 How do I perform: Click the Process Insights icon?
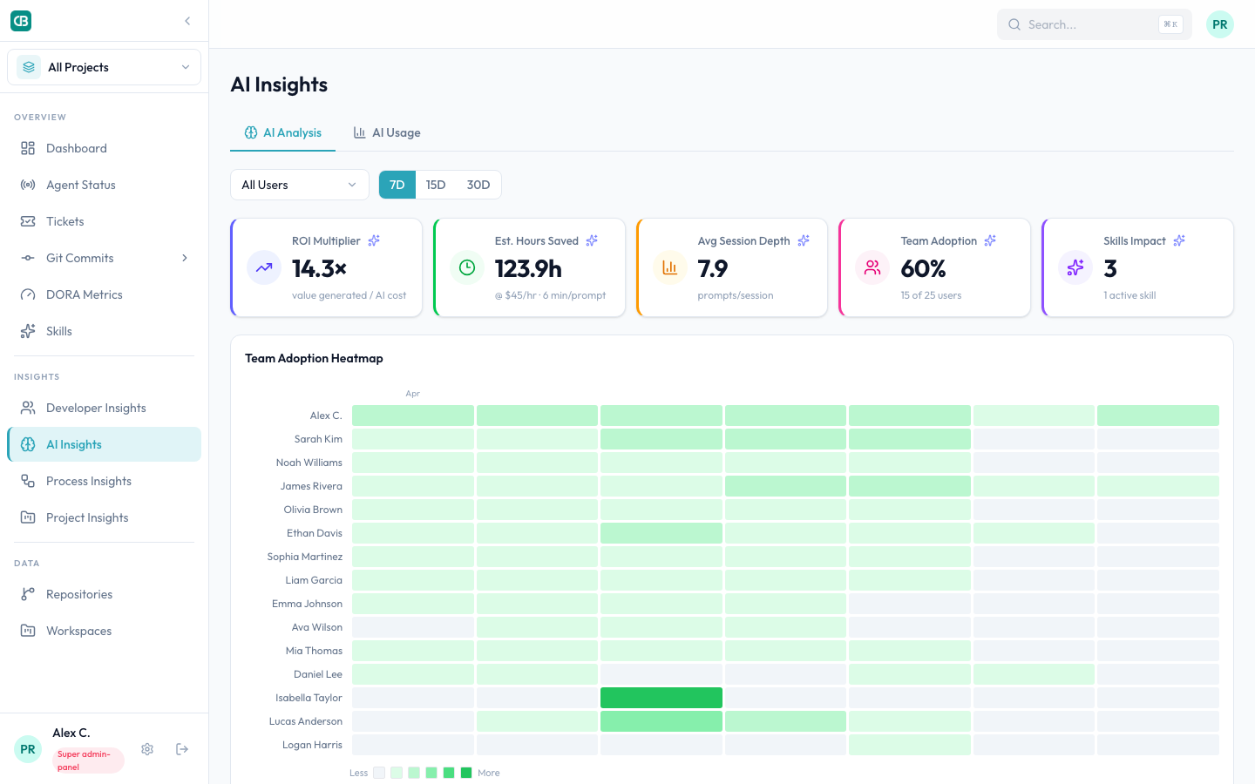click(28, 481)
